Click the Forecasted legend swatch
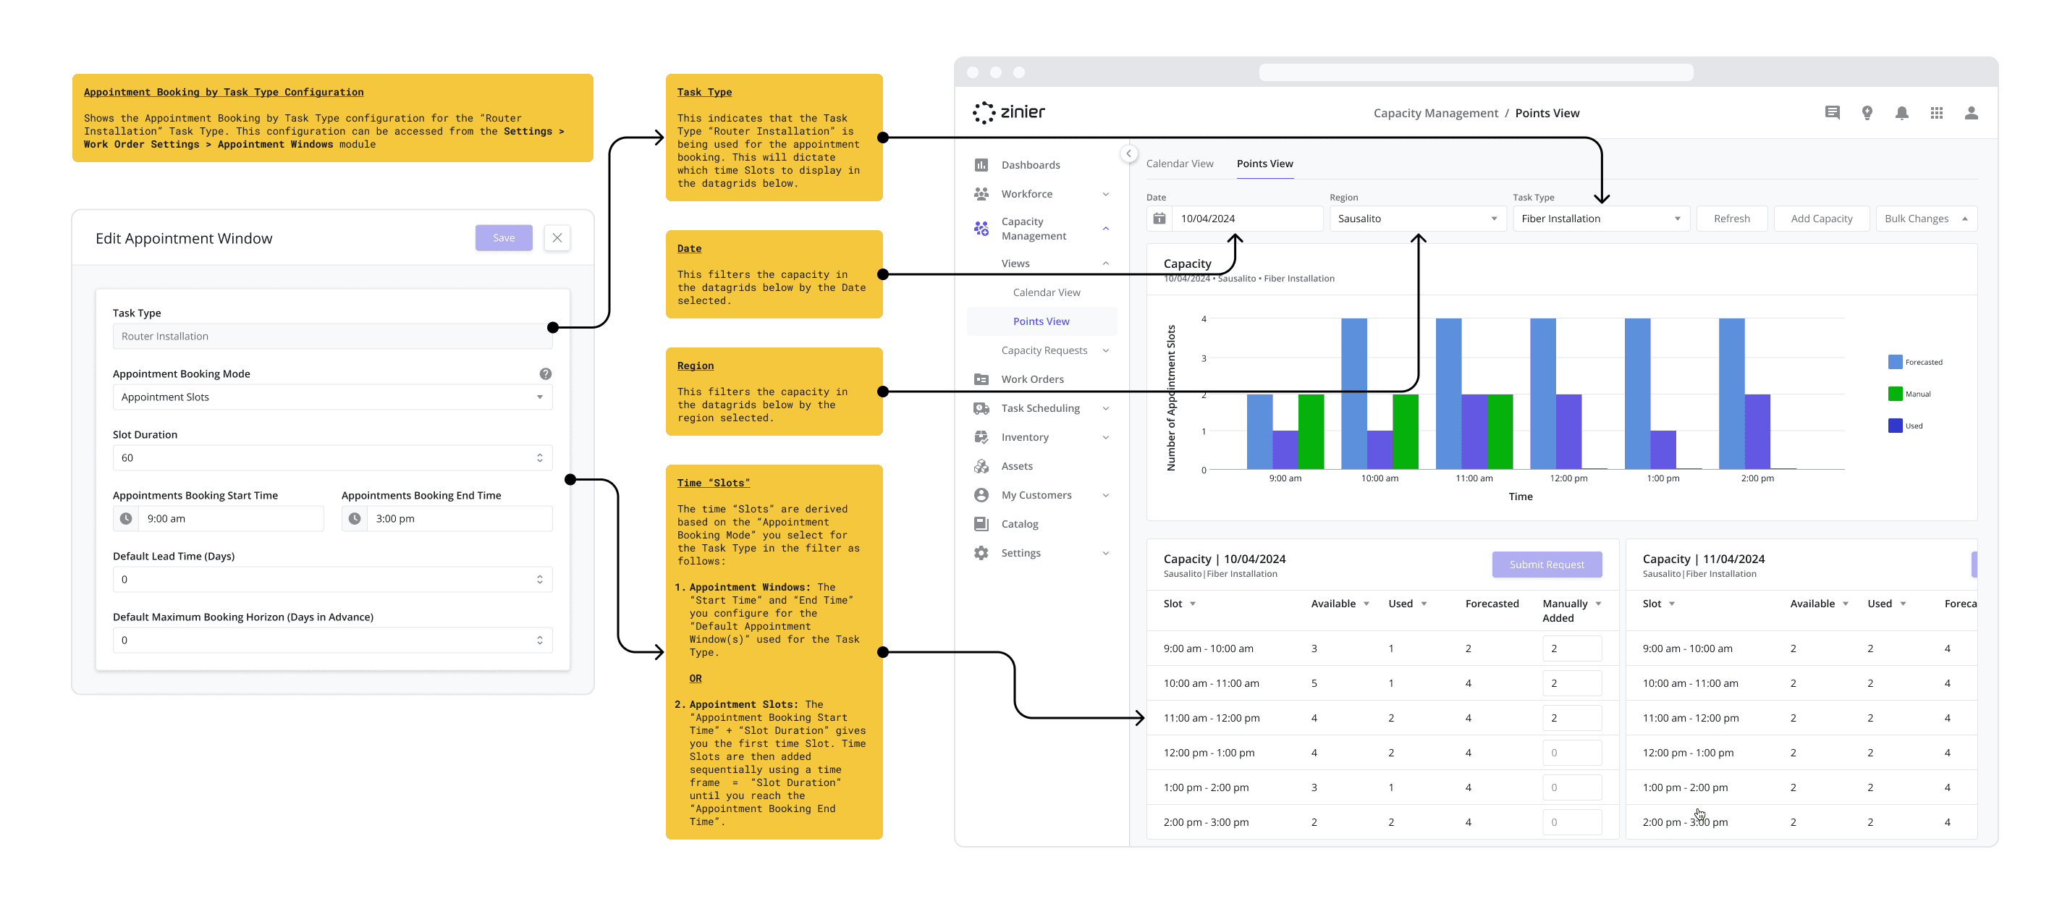The width and height of the screenshot is (2070, 904). [1895, 363]
